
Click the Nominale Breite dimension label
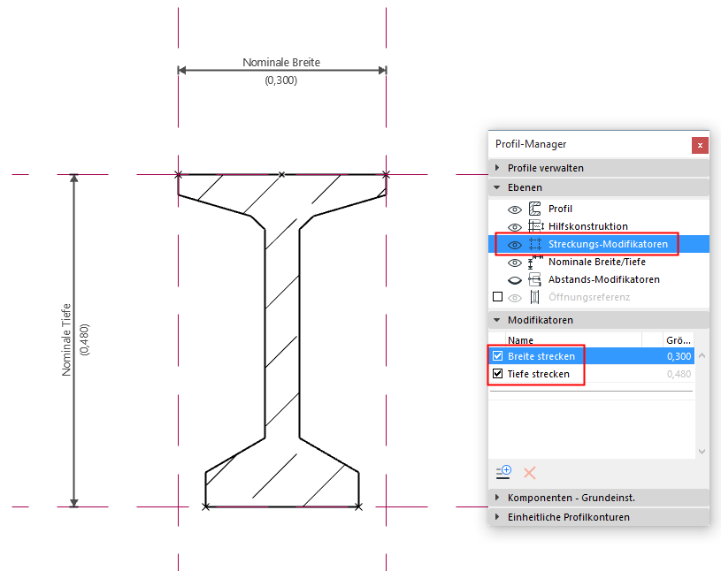coord(281,63)
